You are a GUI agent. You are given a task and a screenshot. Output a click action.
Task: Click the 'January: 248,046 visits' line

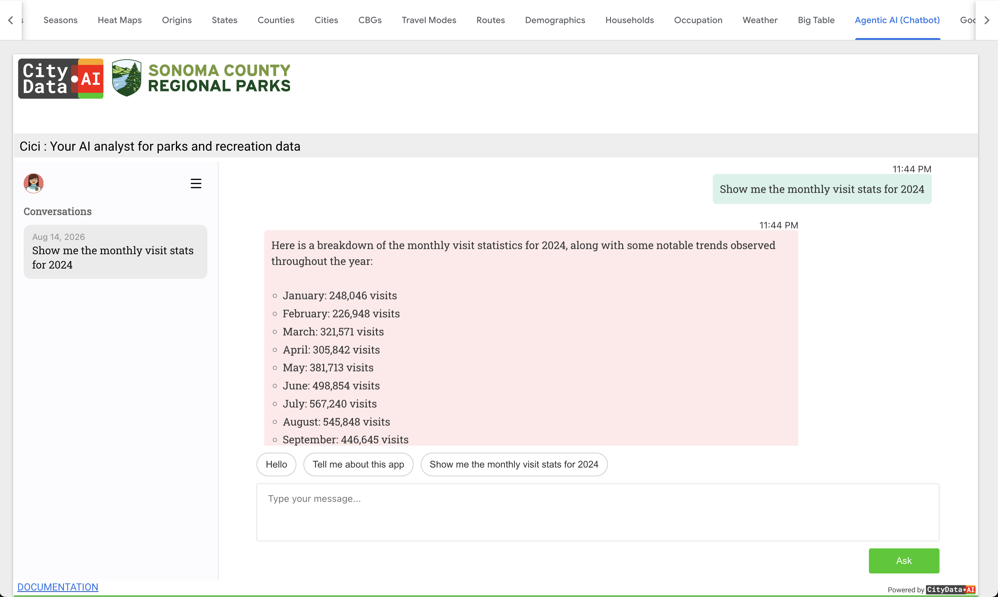(340, 296)
